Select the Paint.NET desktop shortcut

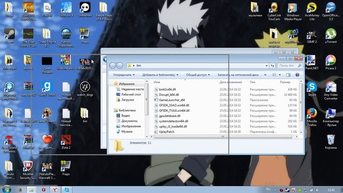coord(312,63)
